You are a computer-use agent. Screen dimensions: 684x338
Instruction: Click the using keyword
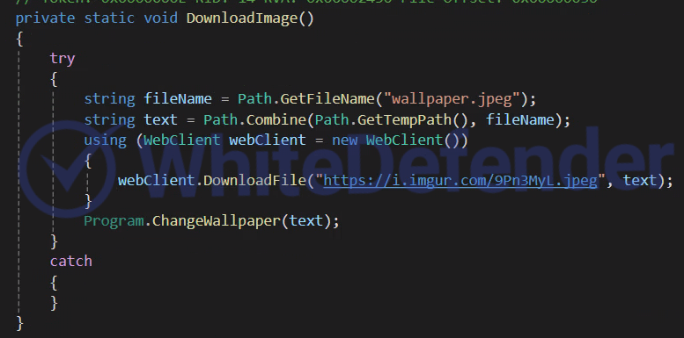105,140
